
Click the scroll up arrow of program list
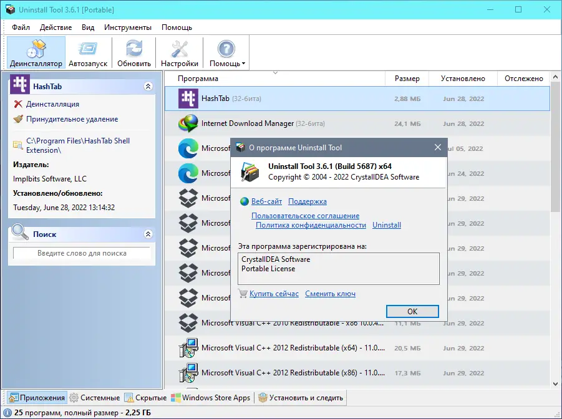click(x=556, y=77)
